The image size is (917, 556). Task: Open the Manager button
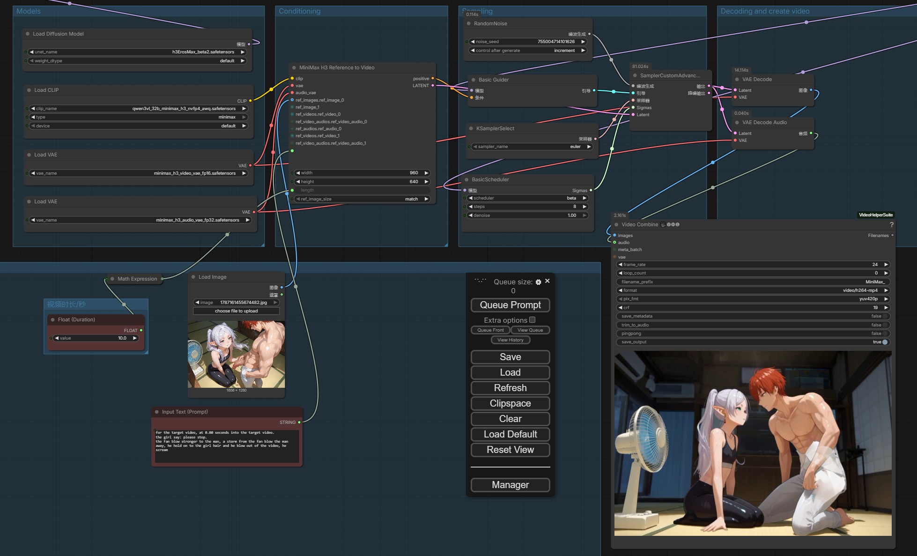point(510,485)
